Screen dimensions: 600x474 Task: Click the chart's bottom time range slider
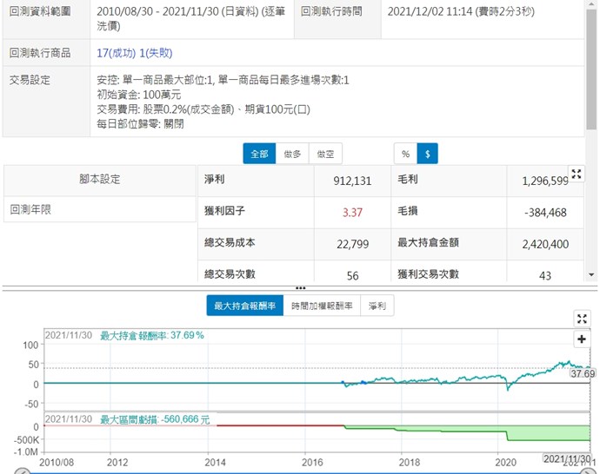(x=300, y=471)
